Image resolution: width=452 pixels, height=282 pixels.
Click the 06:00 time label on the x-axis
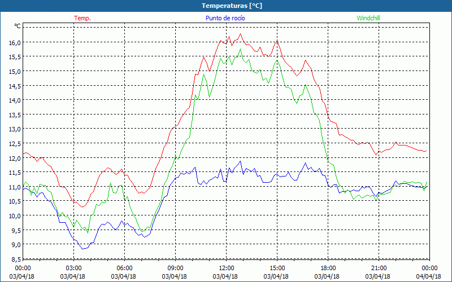pos(125,268)
